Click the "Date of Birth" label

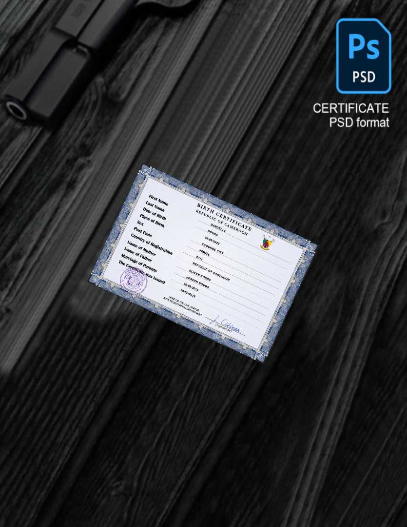pyautogui.click(x=154, y=214)
